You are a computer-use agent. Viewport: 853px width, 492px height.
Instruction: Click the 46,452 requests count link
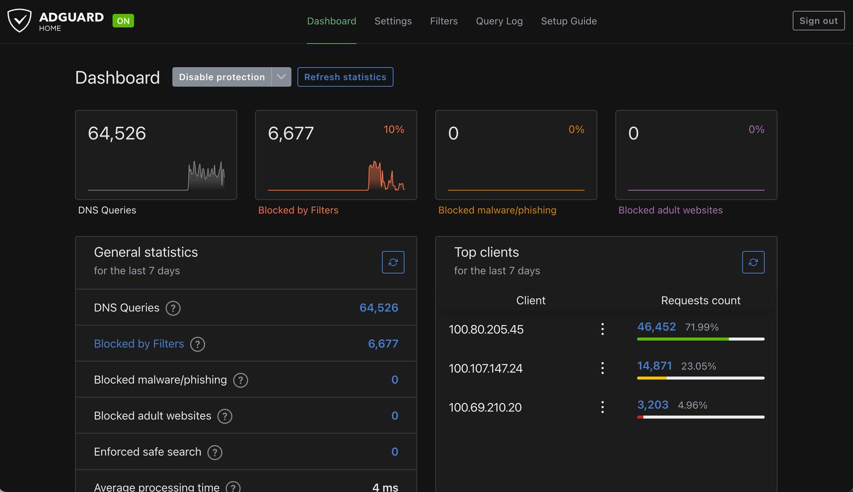click(x=656, y=327)
